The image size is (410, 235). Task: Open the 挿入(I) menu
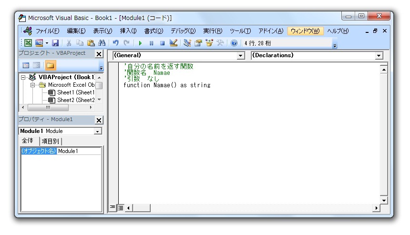tap(128, 31)
